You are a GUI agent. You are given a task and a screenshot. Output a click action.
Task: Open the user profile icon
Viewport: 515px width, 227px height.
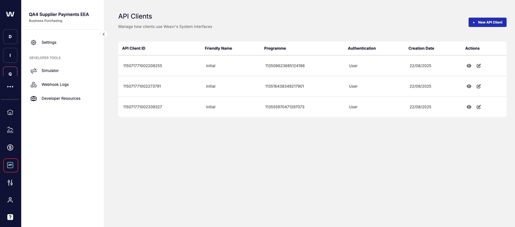click(10, 200)
